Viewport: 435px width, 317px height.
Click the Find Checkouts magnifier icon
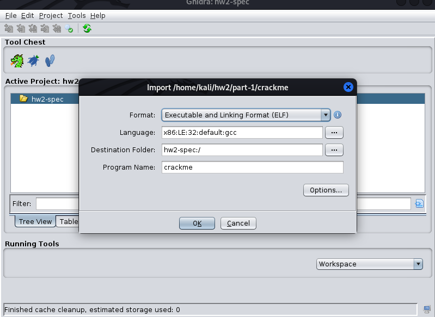coord(69,29)
